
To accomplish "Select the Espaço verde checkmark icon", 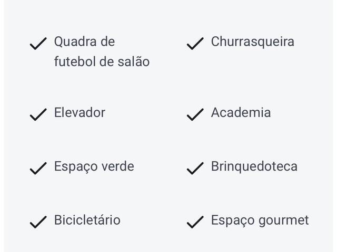I will (38, 169).
